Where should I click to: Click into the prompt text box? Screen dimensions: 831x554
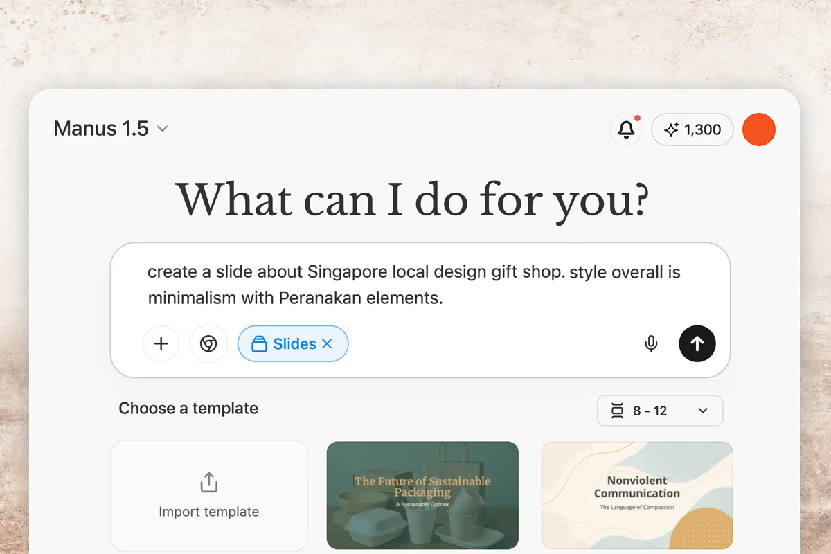pos(415,285)
